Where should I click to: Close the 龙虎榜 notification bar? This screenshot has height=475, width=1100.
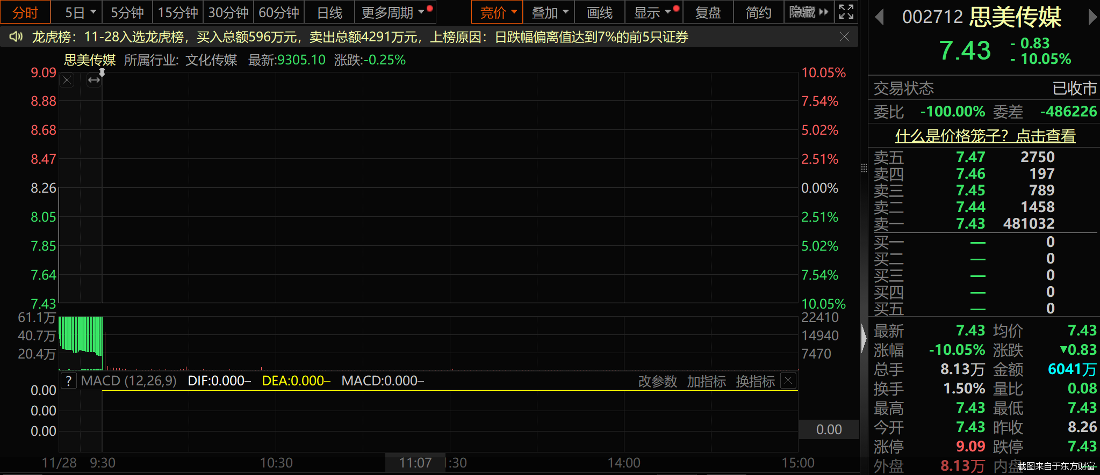845,36
